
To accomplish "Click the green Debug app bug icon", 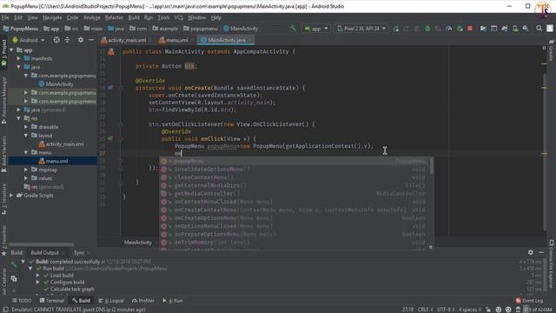I will pos(427,29).
